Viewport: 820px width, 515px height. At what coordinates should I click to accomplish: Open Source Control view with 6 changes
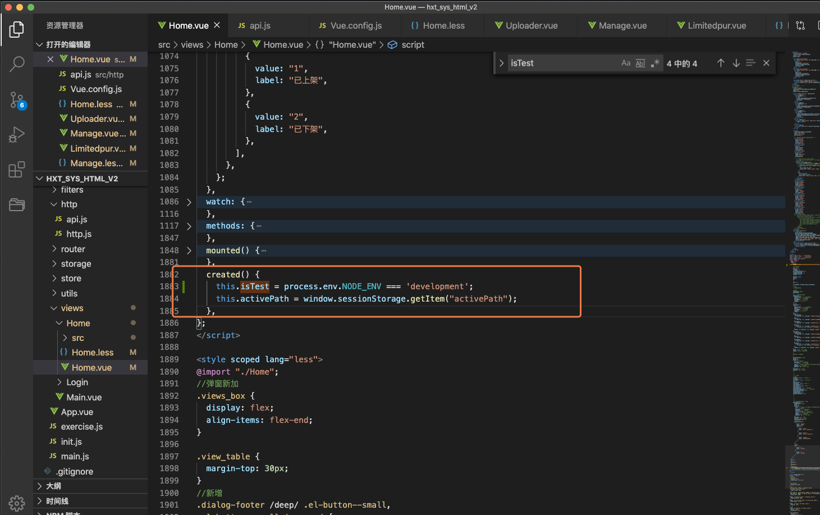point(17,101)
